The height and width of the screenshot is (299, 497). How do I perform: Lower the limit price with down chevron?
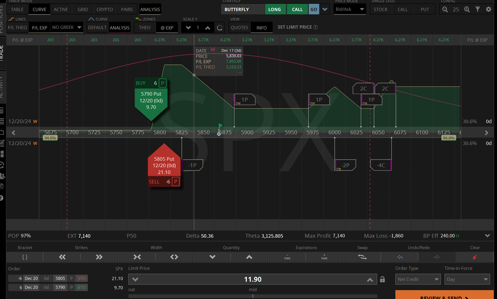tap(136, 279)
